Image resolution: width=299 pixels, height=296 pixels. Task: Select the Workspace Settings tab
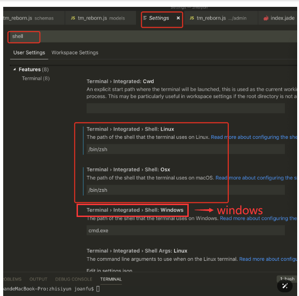pos(75,53)
